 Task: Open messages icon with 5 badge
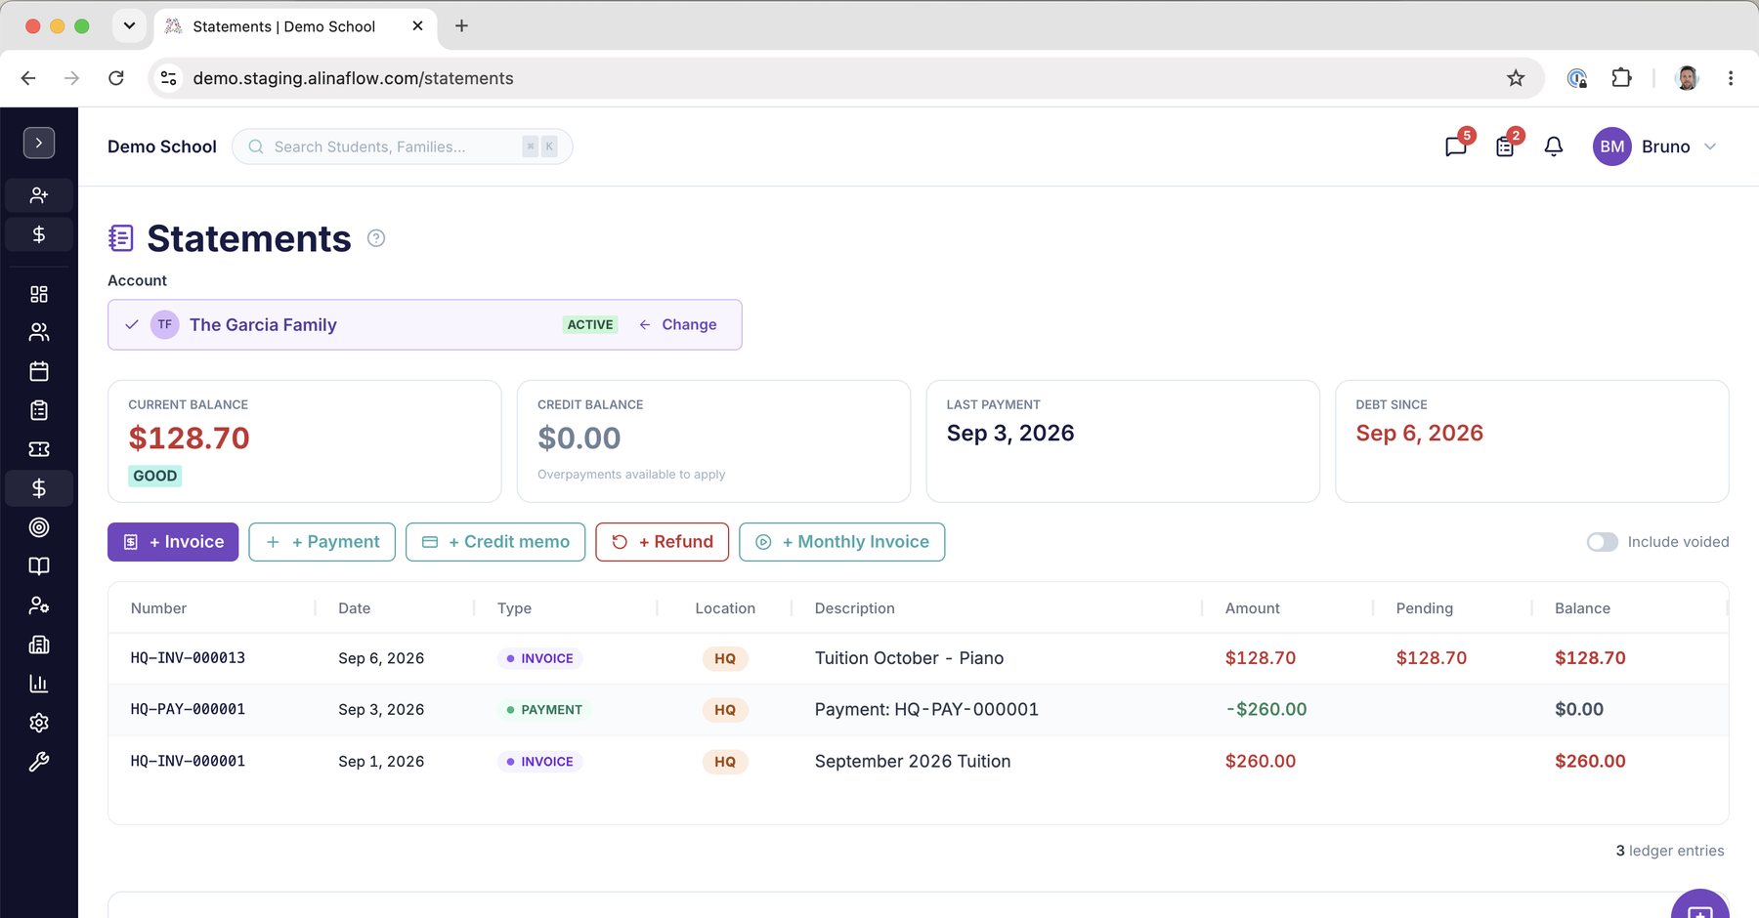1456,146
